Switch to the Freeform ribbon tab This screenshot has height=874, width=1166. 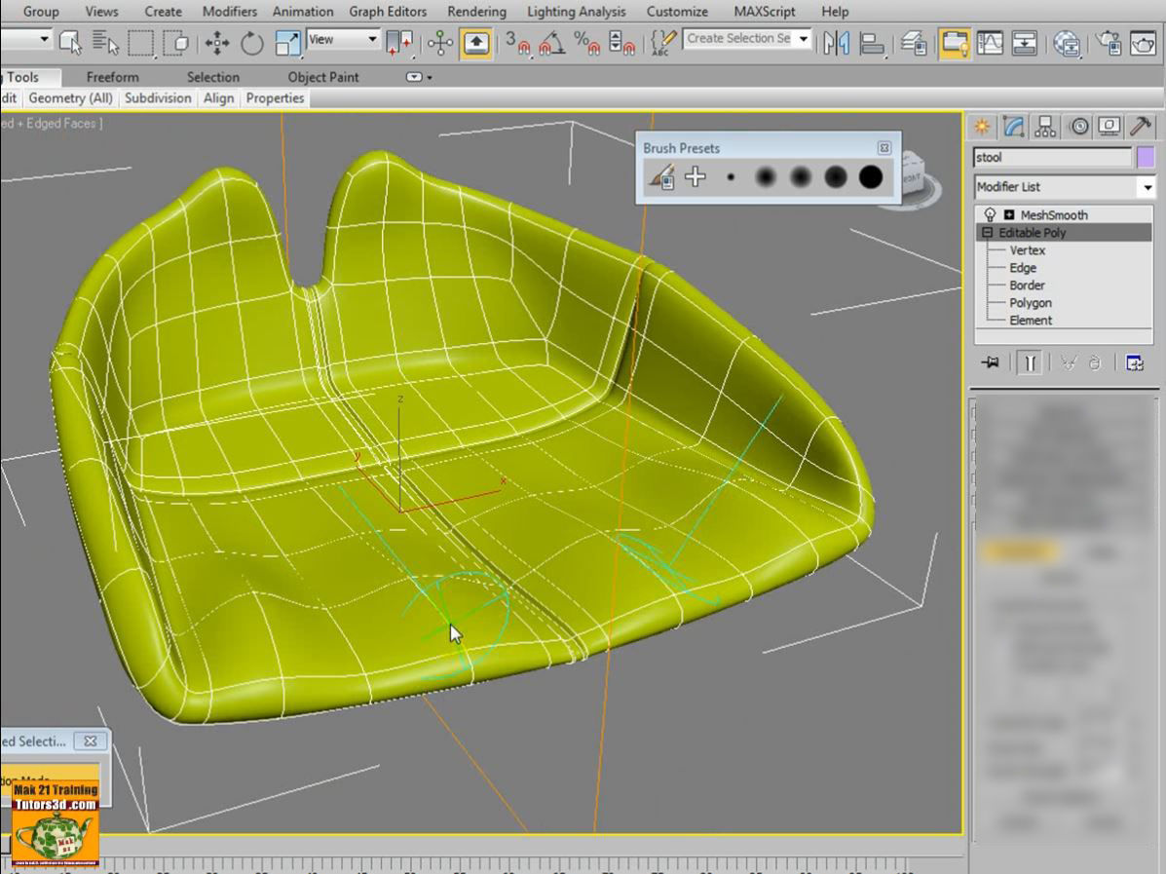(112, 77)
